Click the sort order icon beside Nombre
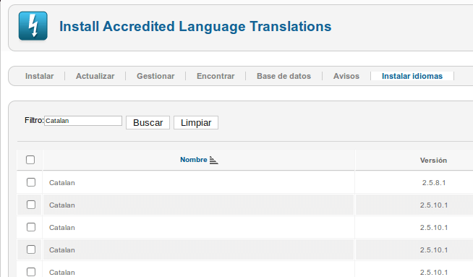 click(213, 161)
